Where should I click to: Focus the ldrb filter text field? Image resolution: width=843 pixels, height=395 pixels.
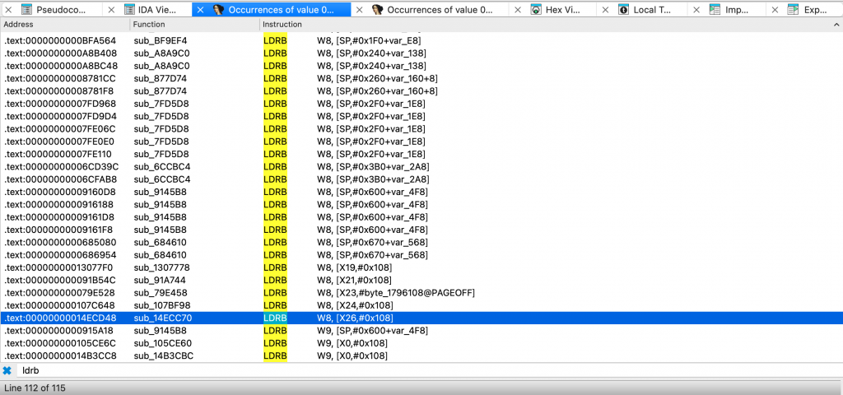pos(412,371)
